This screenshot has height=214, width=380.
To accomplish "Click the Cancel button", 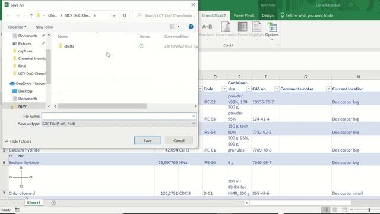I will click(x=179, y=141).
